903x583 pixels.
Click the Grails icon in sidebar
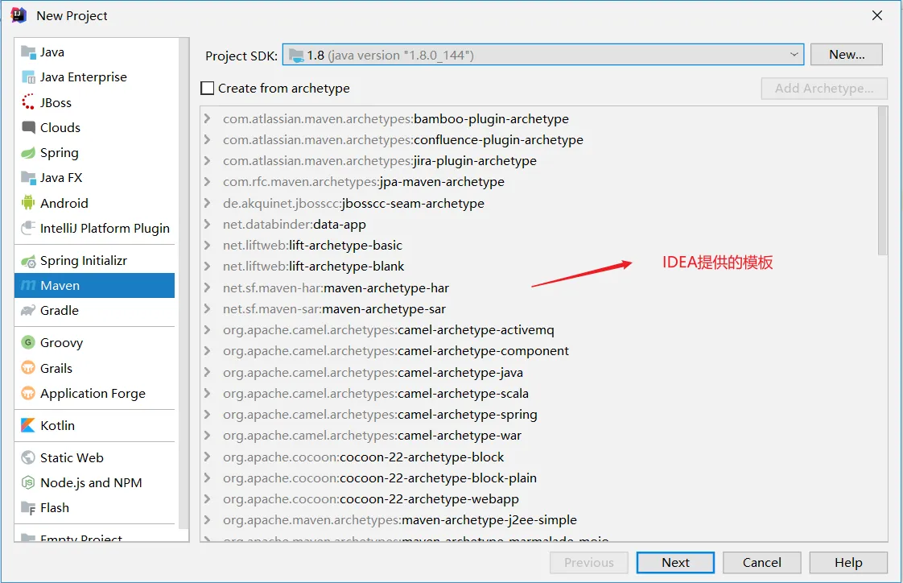[x=28, y=368]
